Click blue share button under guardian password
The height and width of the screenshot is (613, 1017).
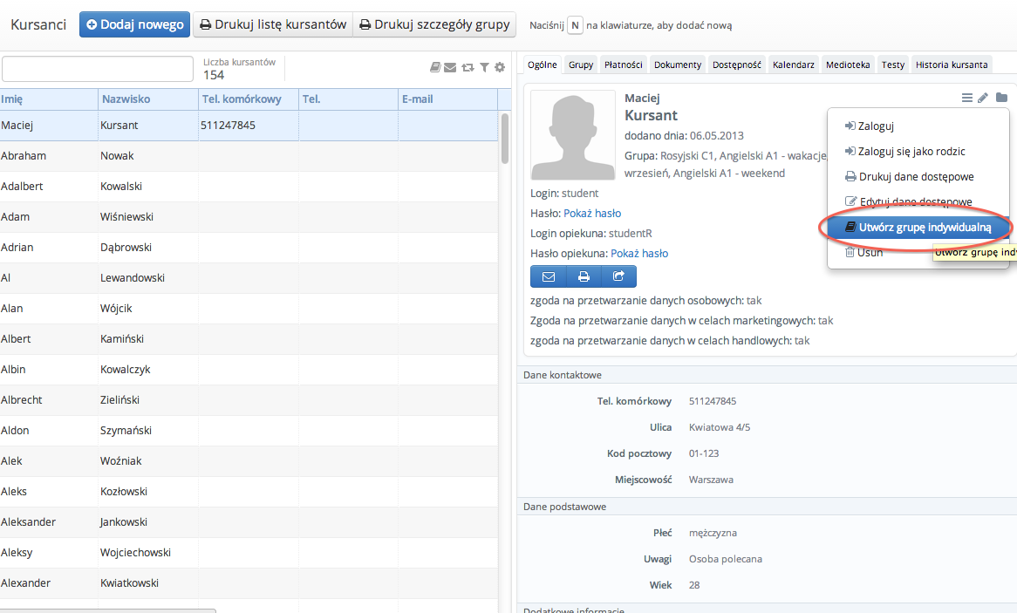(x=618, y=276)
